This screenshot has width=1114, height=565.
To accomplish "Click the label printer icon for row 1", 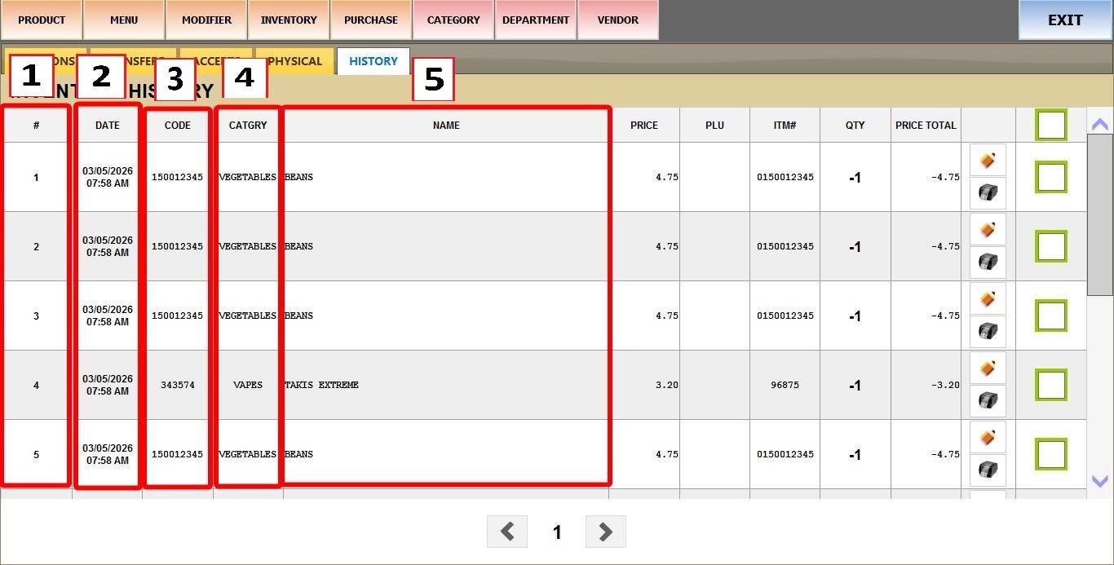I will [988, 193].
